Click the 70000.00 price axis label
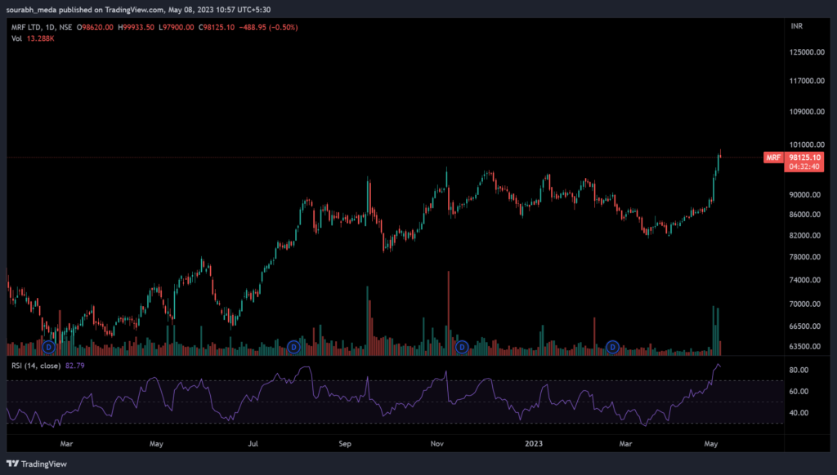 805,304
